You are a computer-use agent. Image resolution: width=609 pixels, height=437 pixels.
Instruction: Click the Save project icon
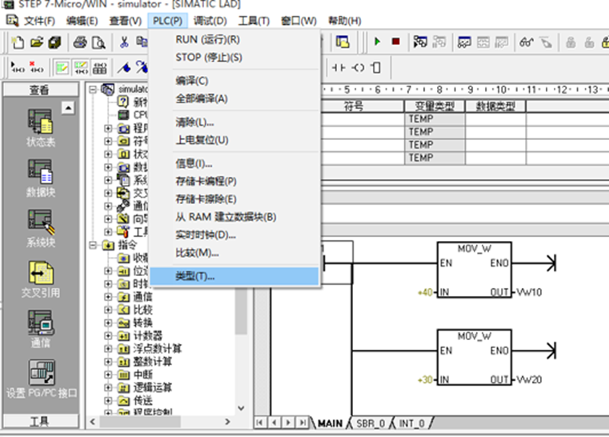[x=54, y=42]
